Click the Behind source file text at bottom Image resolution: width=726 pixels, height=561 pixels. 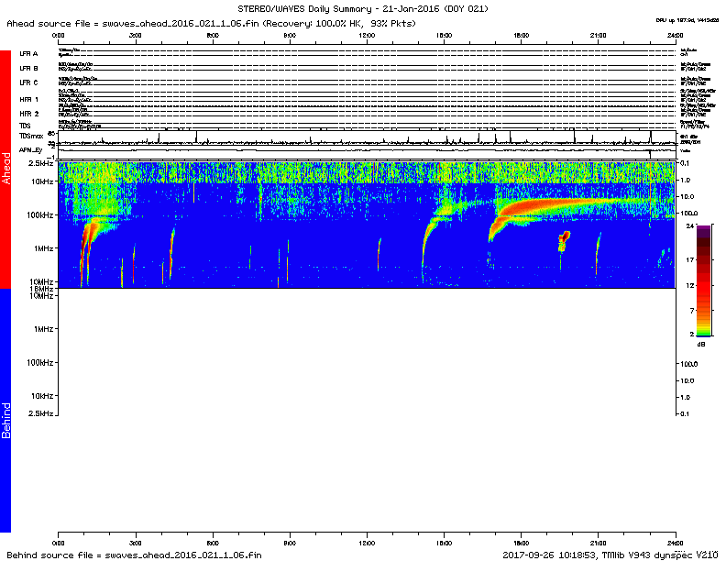(x=134, y=555)
